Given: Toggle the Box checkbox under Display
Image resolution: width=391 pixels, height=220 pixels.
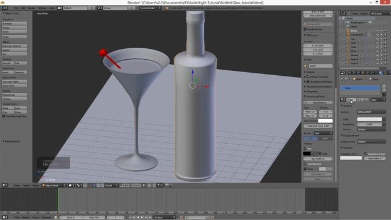Looking at the screenshot, I should (x=305, y=148).
